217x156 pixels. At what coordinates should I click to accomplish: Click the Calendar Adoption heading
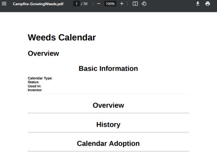108,144
